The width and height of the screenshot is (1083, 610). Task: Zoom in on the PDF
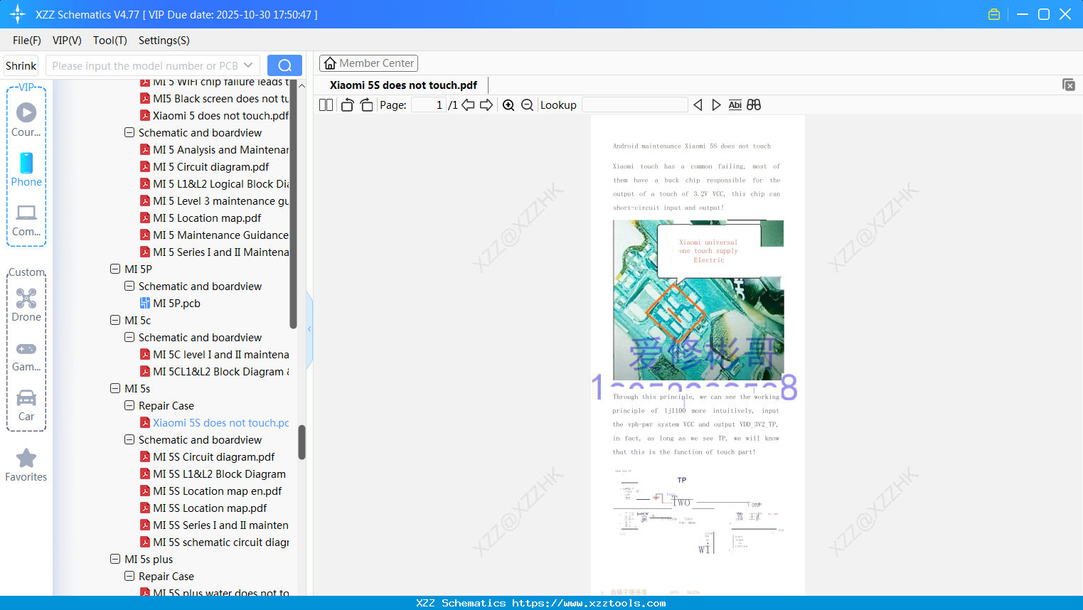point(508,105)
